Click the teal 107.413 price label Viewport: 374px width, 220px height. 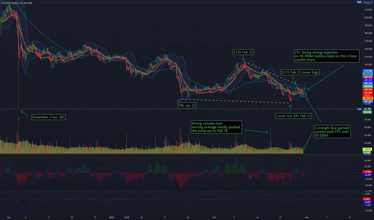click(x=368, y=74)
